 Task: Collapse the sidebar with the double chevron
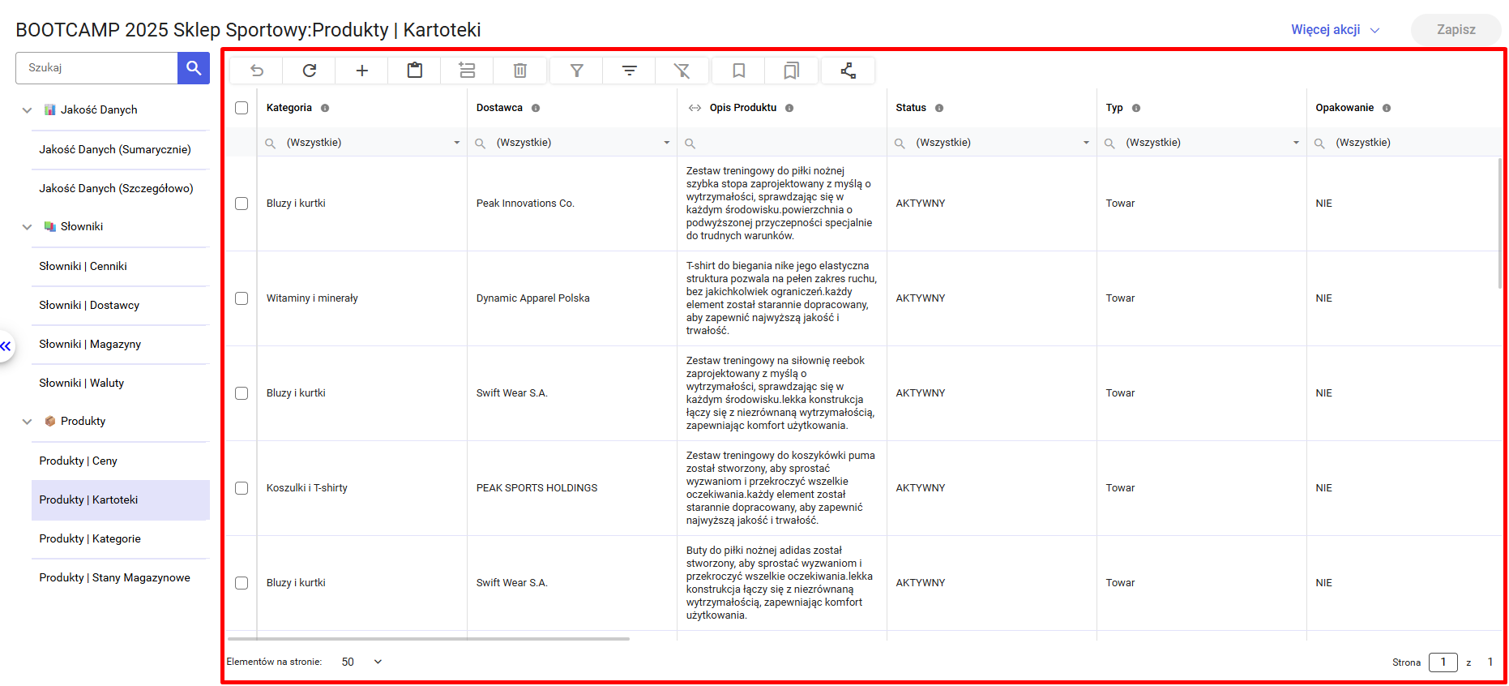point(6,346)
